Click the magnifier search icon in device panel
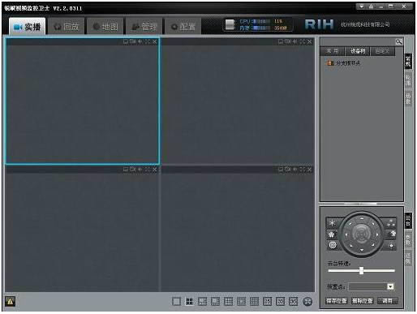417x314 pixels. pyautogui.click(x=398, y=41)
